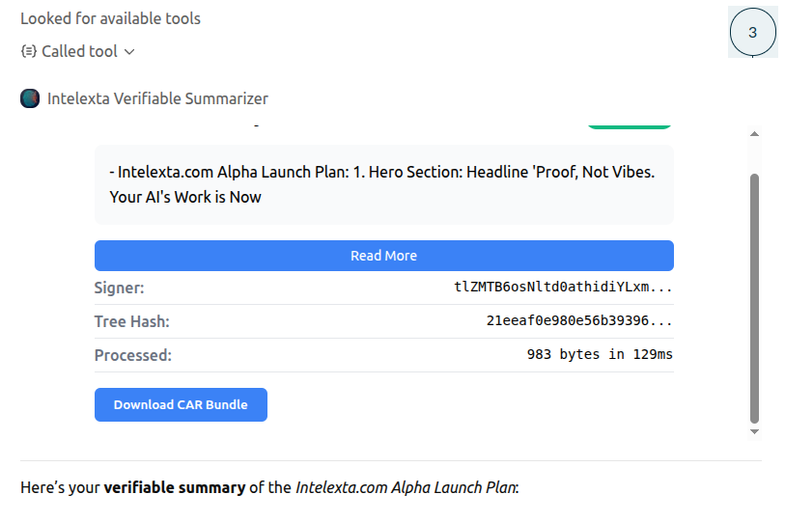
Task: Select the Processed label
Action: tap(132, 355)
